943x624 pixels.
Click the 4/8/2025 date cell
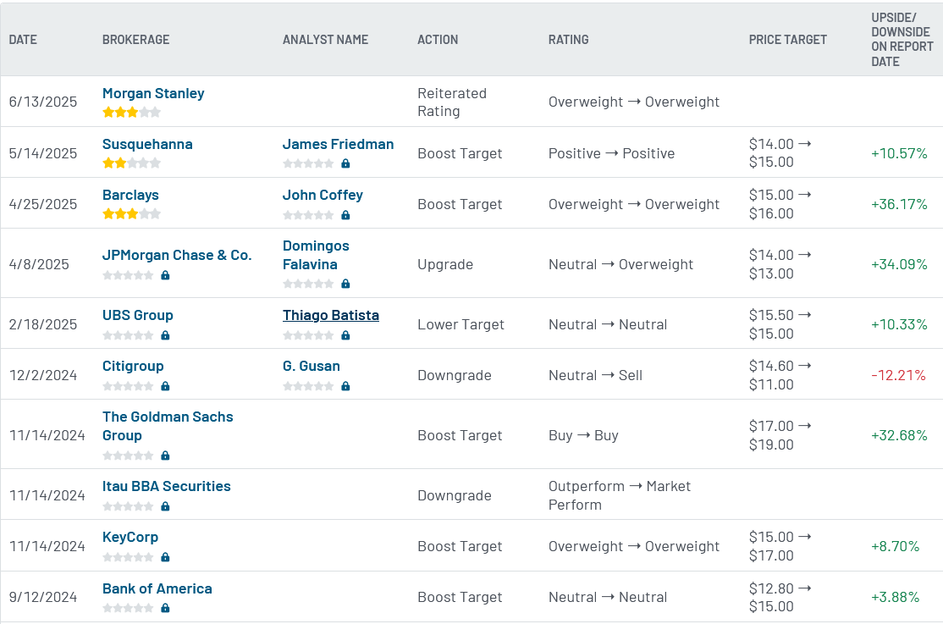point(39,264)
